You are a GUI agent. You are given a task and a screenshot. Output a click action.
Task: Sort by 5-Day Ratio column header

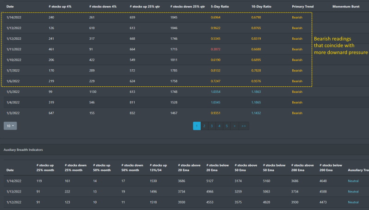(x=220, y=6)
